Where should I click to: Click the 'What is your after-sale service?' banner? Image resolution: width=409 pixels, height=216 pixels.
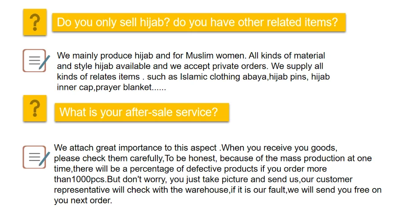(x=142, y=112)
